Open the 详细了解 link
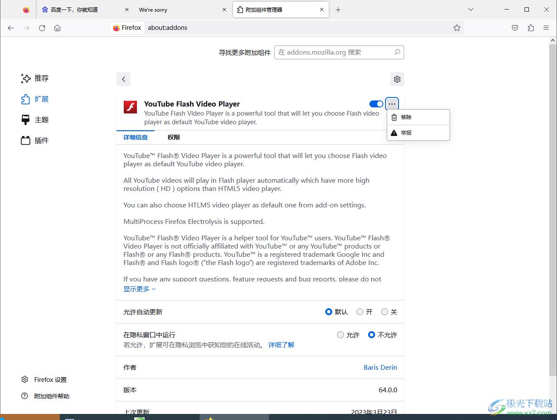Viewport: 557px width, 420px height. click(x=281, y=345)
